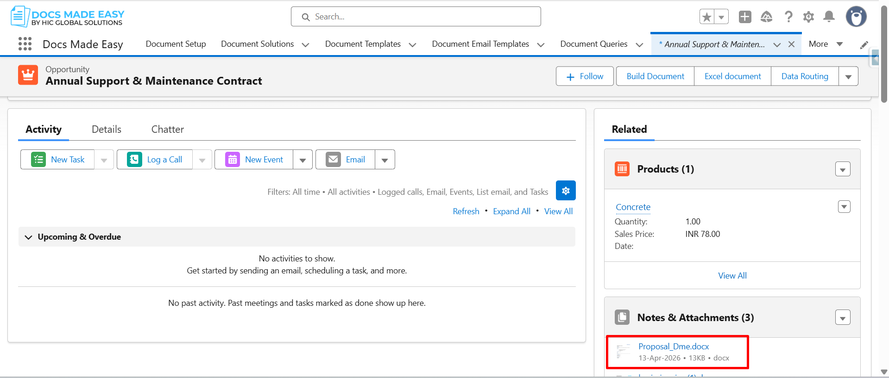Viewport: 889px width, 378px height.
Task: Expand the Document Solutions menu chevron
Action: click(305, 45)
